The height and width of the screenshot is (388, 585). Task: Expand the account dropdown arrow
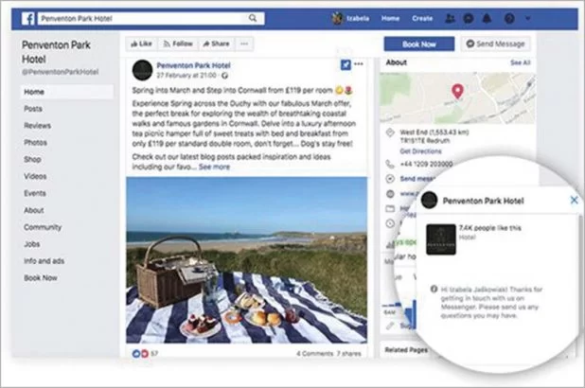(x=528, y=18)
